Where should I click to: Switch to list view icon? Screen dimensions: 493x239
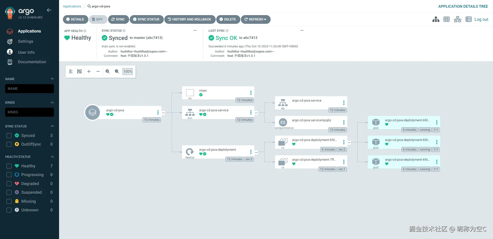(x=469, y=19)
